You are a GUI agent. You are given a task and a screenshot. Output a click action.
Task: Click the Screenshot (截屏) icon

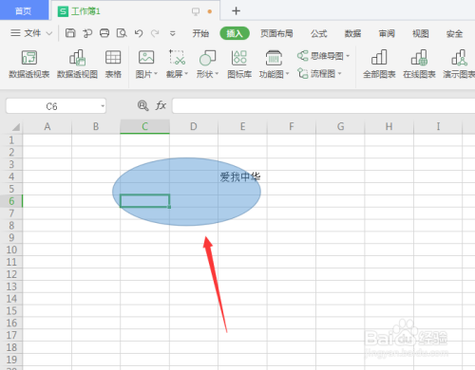[177, 58]
